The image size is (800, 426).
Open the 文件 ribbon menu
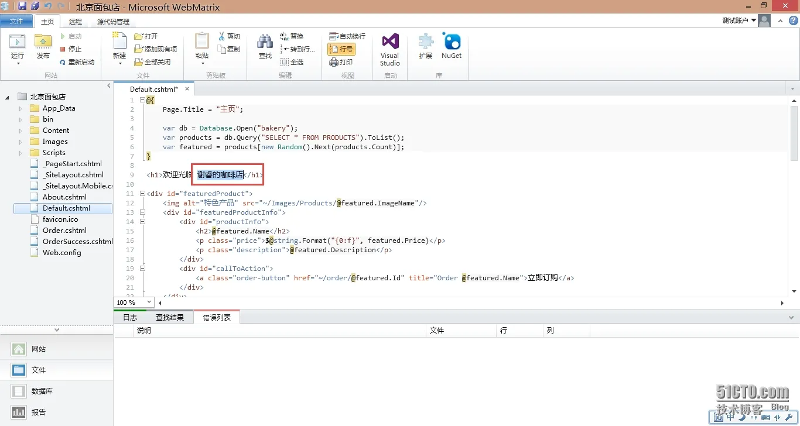point(16,21)
